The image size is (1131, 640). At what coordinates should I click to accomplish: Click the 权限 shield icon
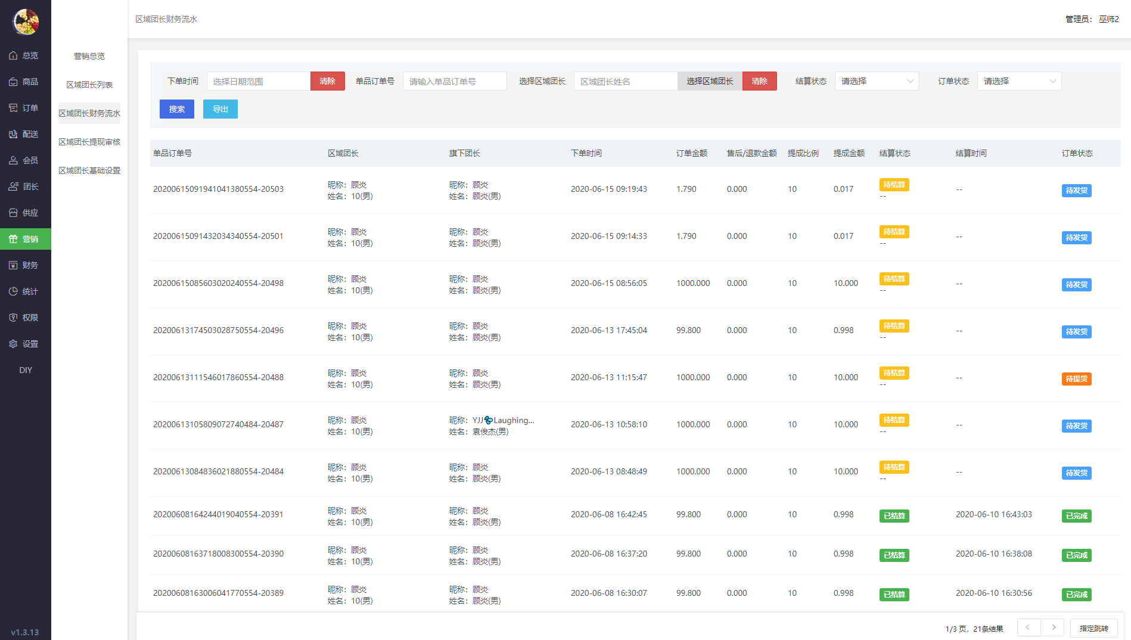point(13,318)
